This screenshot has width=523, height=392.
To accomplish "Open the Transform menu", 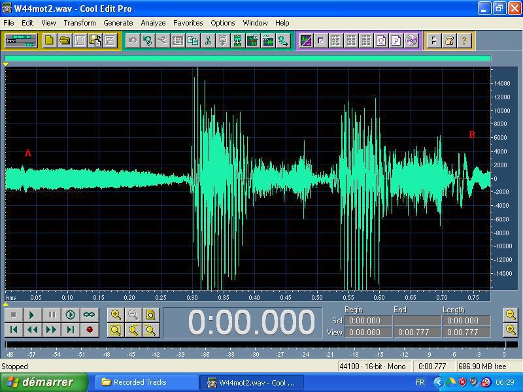I will tap(79, 23).
